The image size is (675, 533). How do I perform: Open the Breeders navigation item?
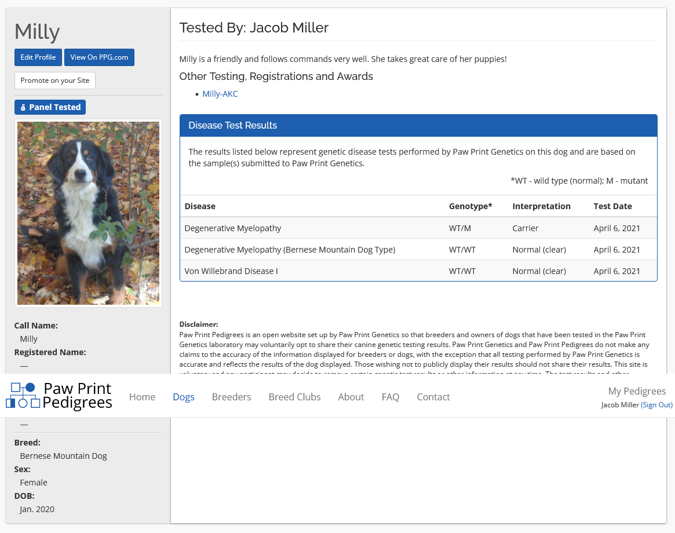[231, 397]
